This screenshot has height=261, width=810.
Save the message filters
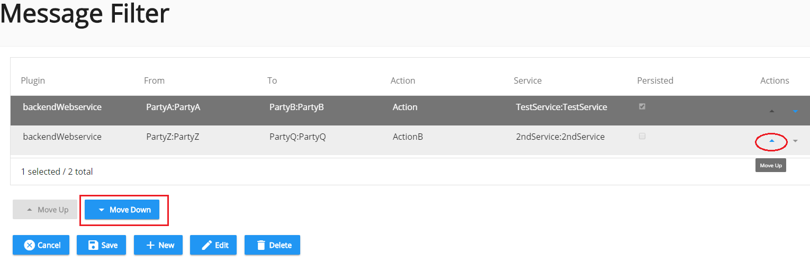click(101, 245)
